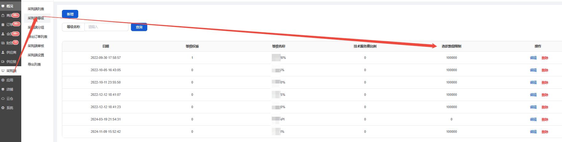Image resolution: width=562 pixels, height=142 pixels.
Task: Click the 应用 apps icon in sidebar
Action: tap(3, 80)
